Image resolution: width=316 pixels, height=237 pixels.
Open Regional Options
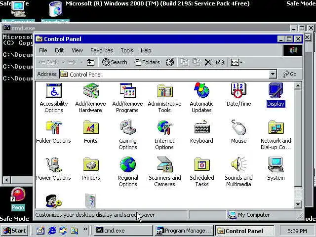tap(127, 172)
